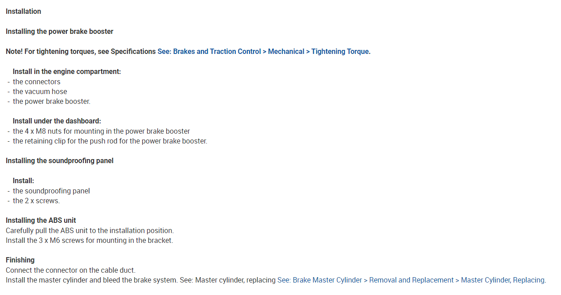Click the 'Install in the engine compartment' subheading
Image resolution: width=561 pixels, height=295 pixels.
[x=67, y=72]
